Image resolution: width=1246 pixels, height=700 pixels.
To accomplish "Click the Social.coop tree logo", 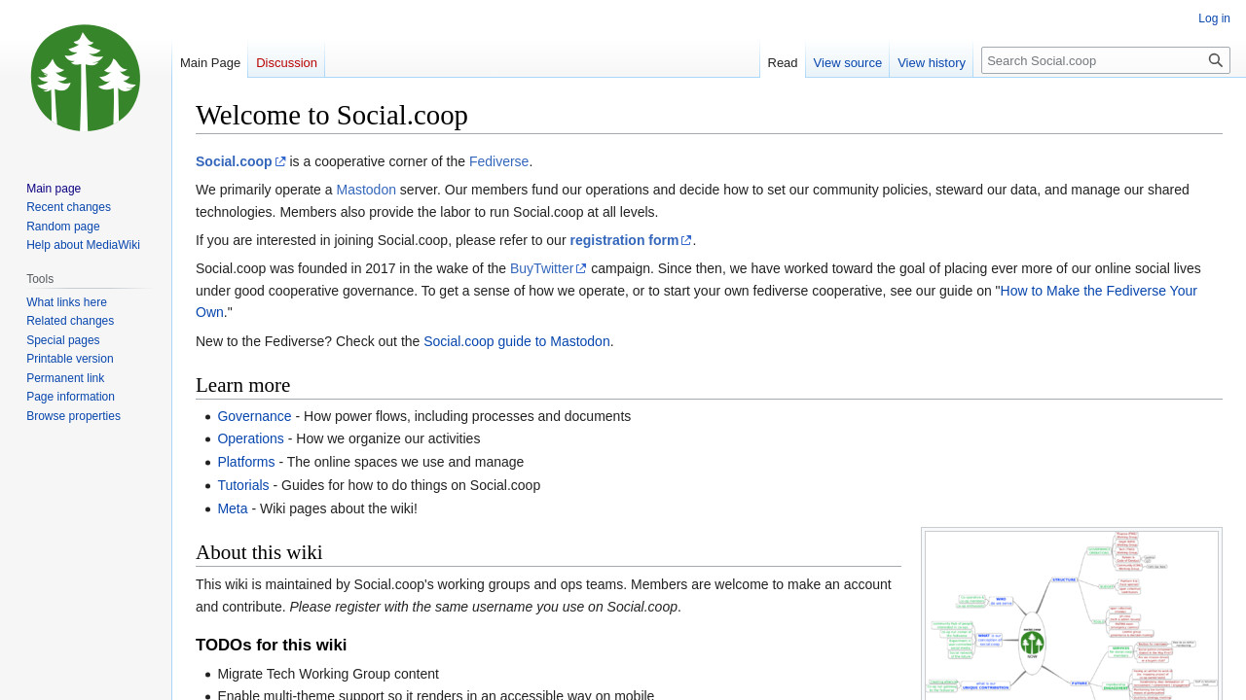I will pos(86,78).
